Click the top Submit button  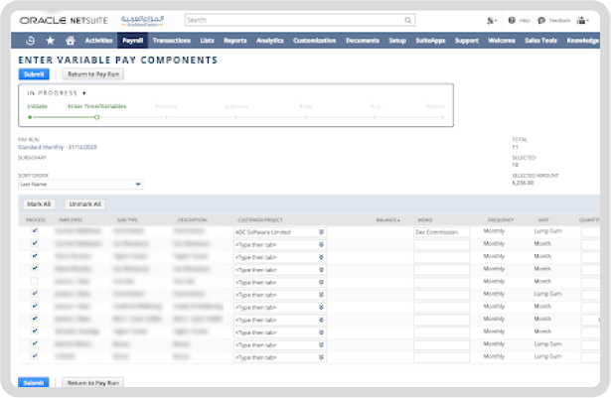point(33,73)
